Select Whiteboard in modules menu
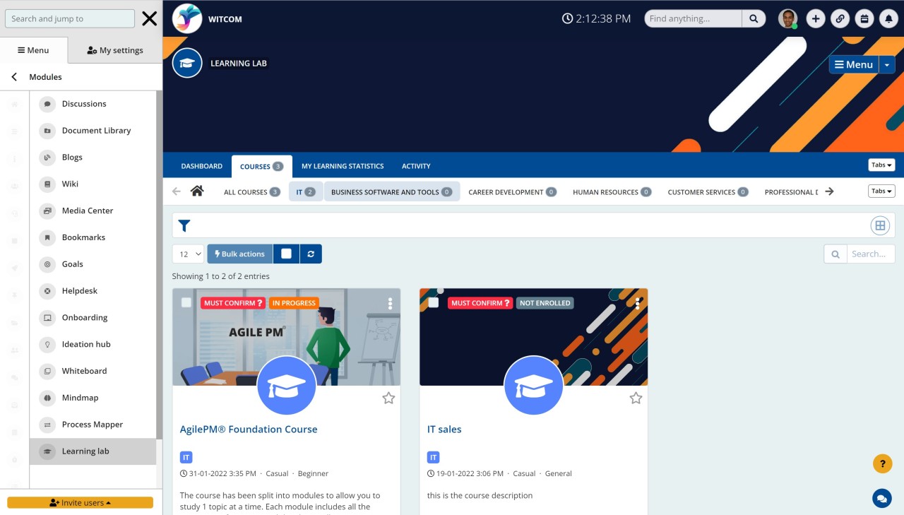The image size is (904, 515). [84, 371]
